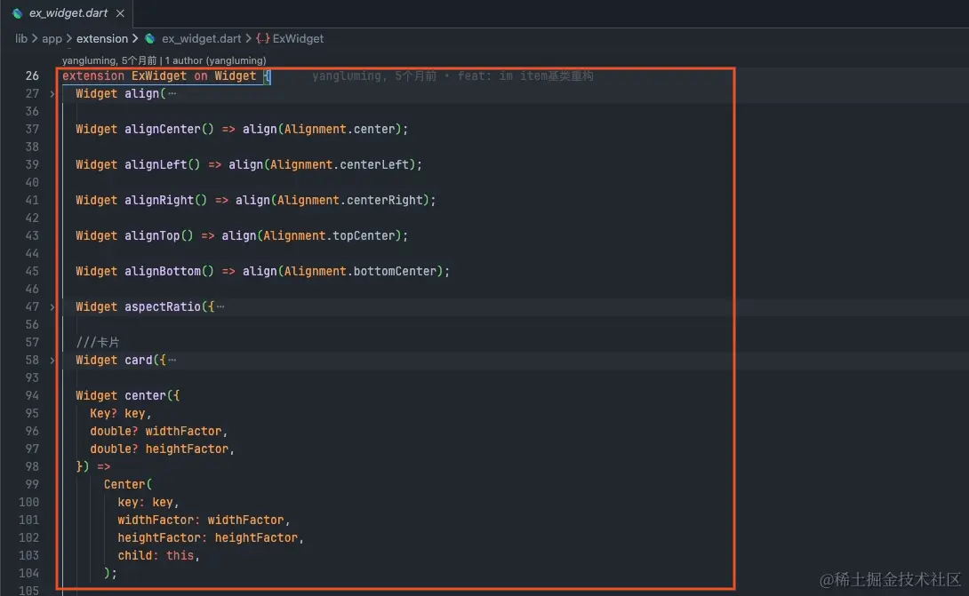Click line number 26 in the gutter
Screen dimensions: 969x596
click(32, 76)
